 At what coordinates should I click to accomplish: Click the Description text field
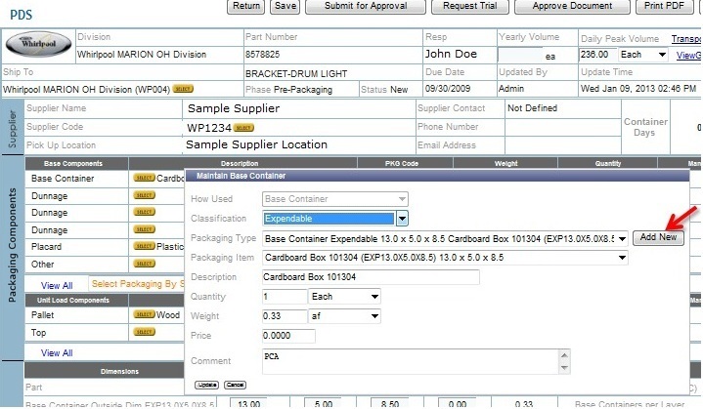371,277
